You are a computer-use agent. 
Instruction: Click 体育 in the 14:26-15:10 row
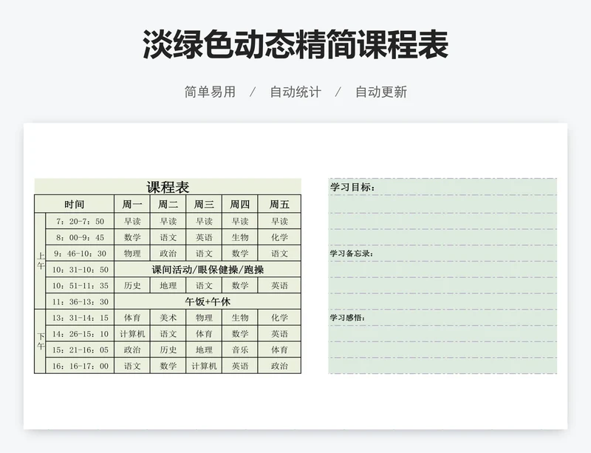[204, 333]
